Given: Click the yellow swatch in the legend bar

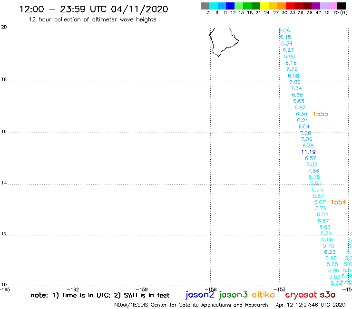Looking at the screenshot, I should click(x=264, y=6).
